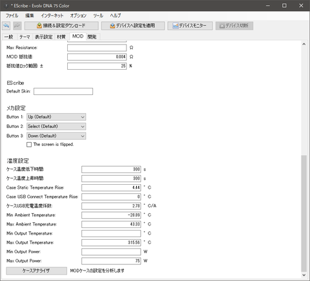Switch to the 材質 tab
Image resolution: width=310 pixels, height=281 pixels.
[x=61, y=37]
